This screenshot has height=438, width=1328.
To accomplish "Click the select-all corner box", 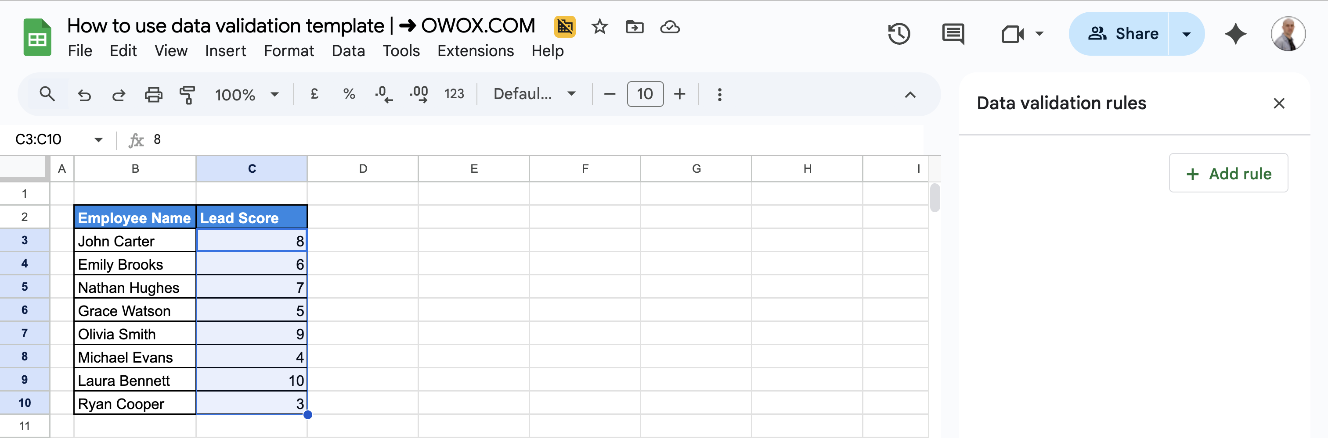I will (23, 168).
